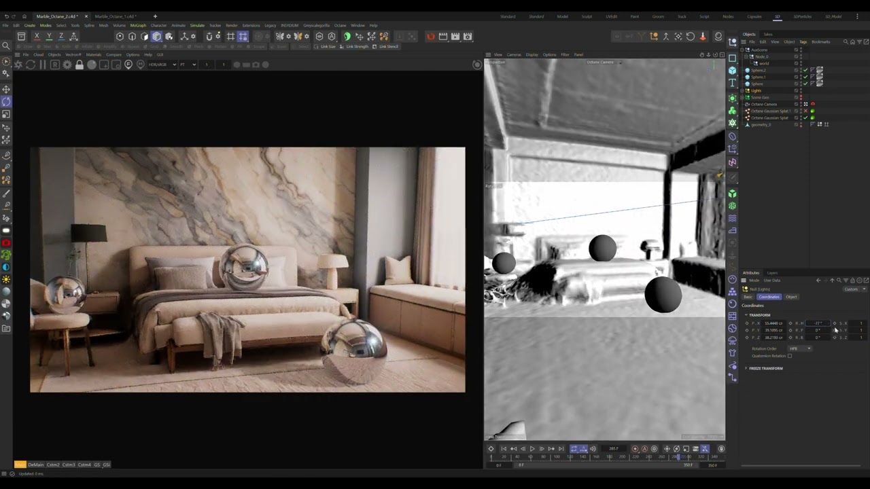Click the Octane Live Viewer settings gear

tap(67, 65)
